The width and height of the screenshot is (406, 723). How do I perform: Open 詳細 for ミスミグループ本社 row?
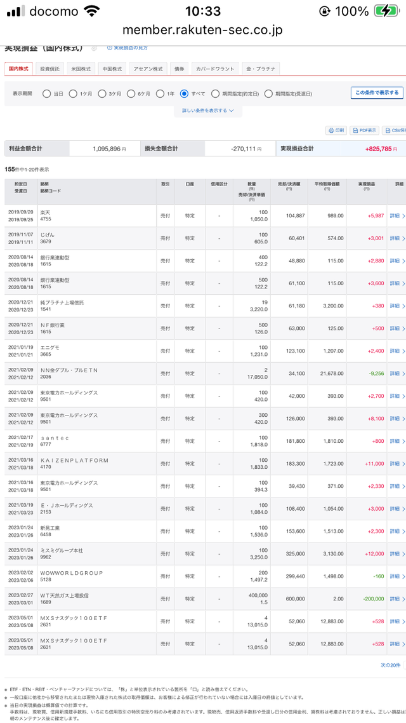click(x=397, y=554)
